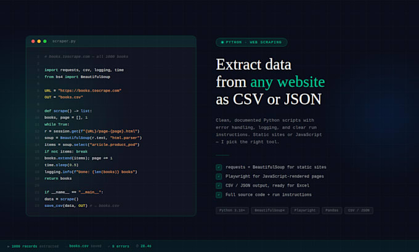This screenshot has height=252, width=419.
Task: Toggle the Full source code checkbox
Action: pos(219,195)
